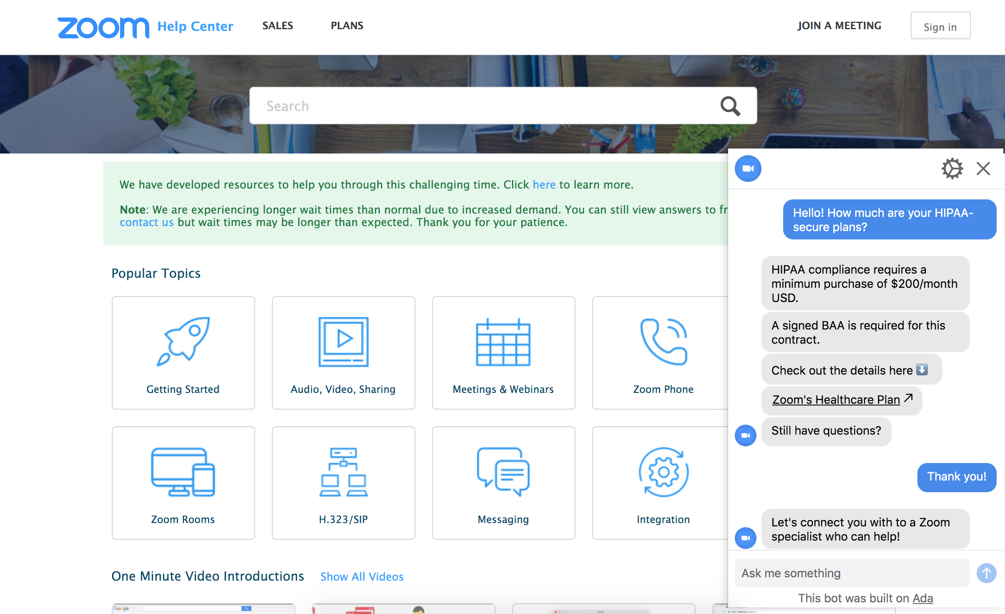Viewport: 1005px width, 614px height.
Task: Click the Sign in button
Action: 940,26
